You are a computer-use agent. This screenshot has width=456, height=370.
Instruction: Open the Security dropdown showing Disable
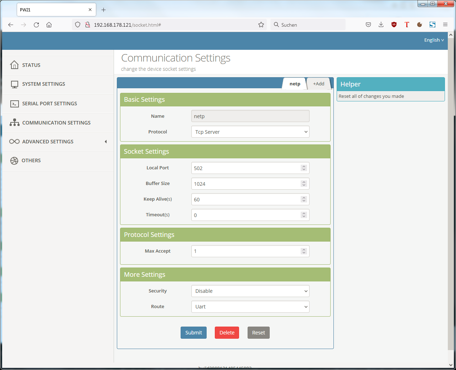[x=250, y=291]
